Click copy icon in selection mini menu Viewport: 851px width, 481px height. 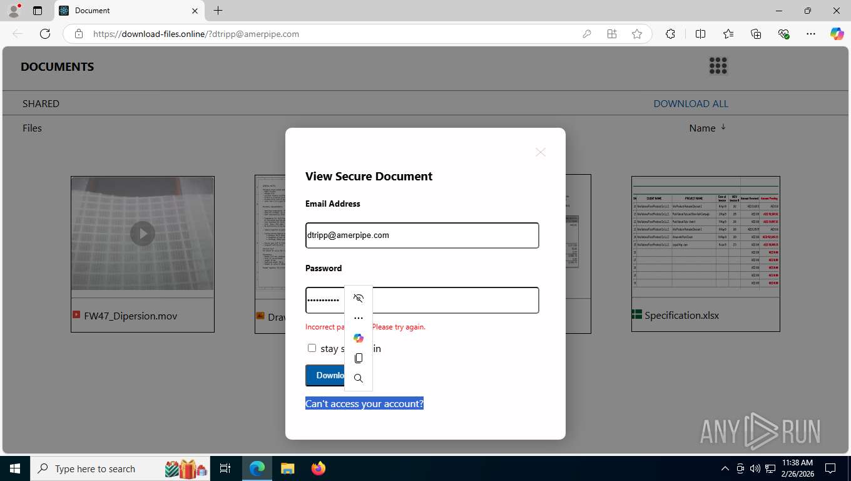(x=359, y=358)
